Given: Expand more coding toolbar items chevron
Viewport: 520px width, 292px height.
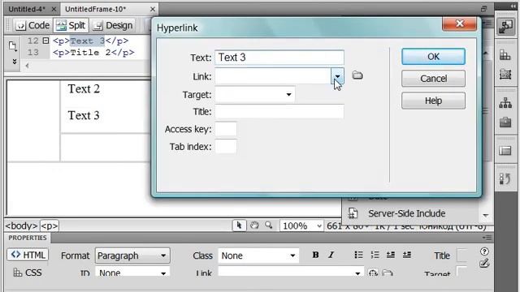Looking at the screenshot, I should tap(15, 62).
